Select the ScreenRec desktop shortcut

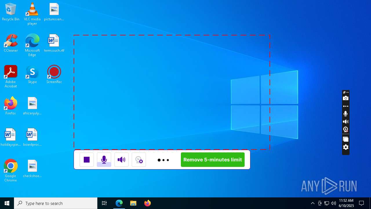click(54, 75)
